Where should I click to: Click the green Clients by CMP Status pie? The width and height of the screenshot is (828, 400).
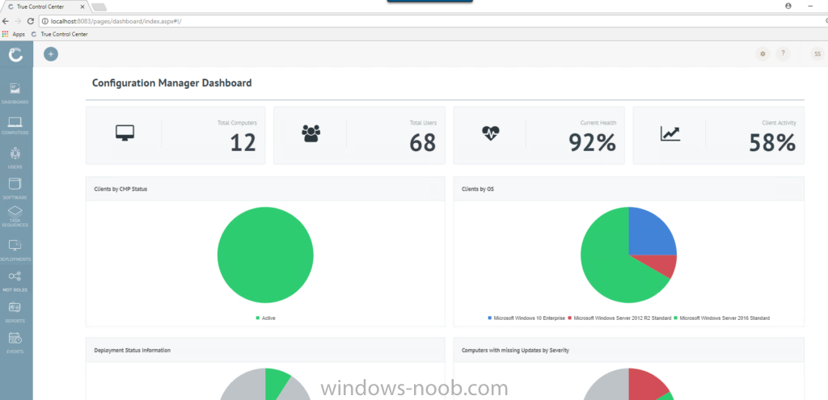point(265,255)
